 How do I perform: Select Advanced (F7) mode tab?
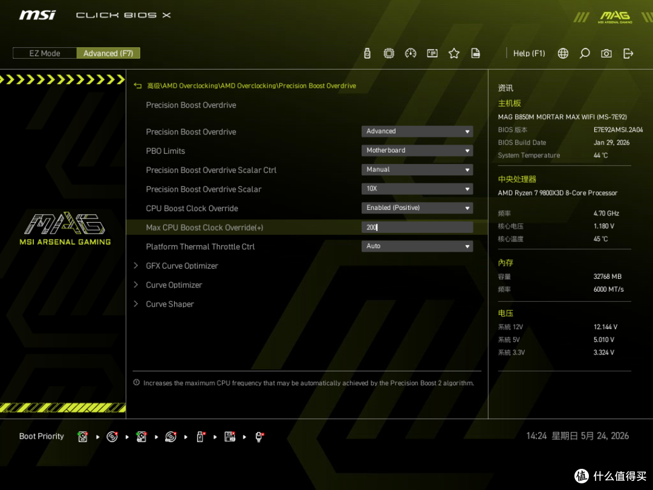[108, 53]
